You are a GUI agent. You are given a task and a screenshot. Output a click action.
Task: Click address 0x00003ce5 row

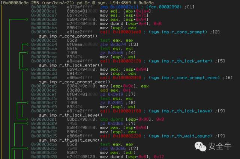[x=90, y=86]
